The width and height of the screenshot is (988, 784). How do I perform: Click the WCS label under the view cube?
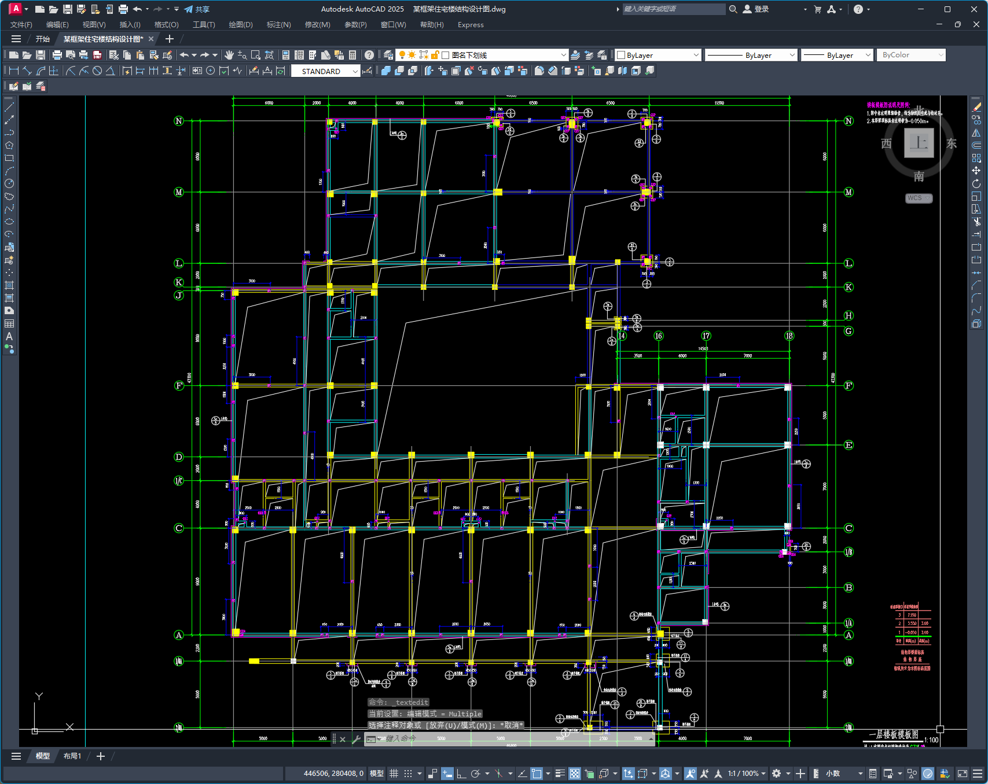point(919,198)
